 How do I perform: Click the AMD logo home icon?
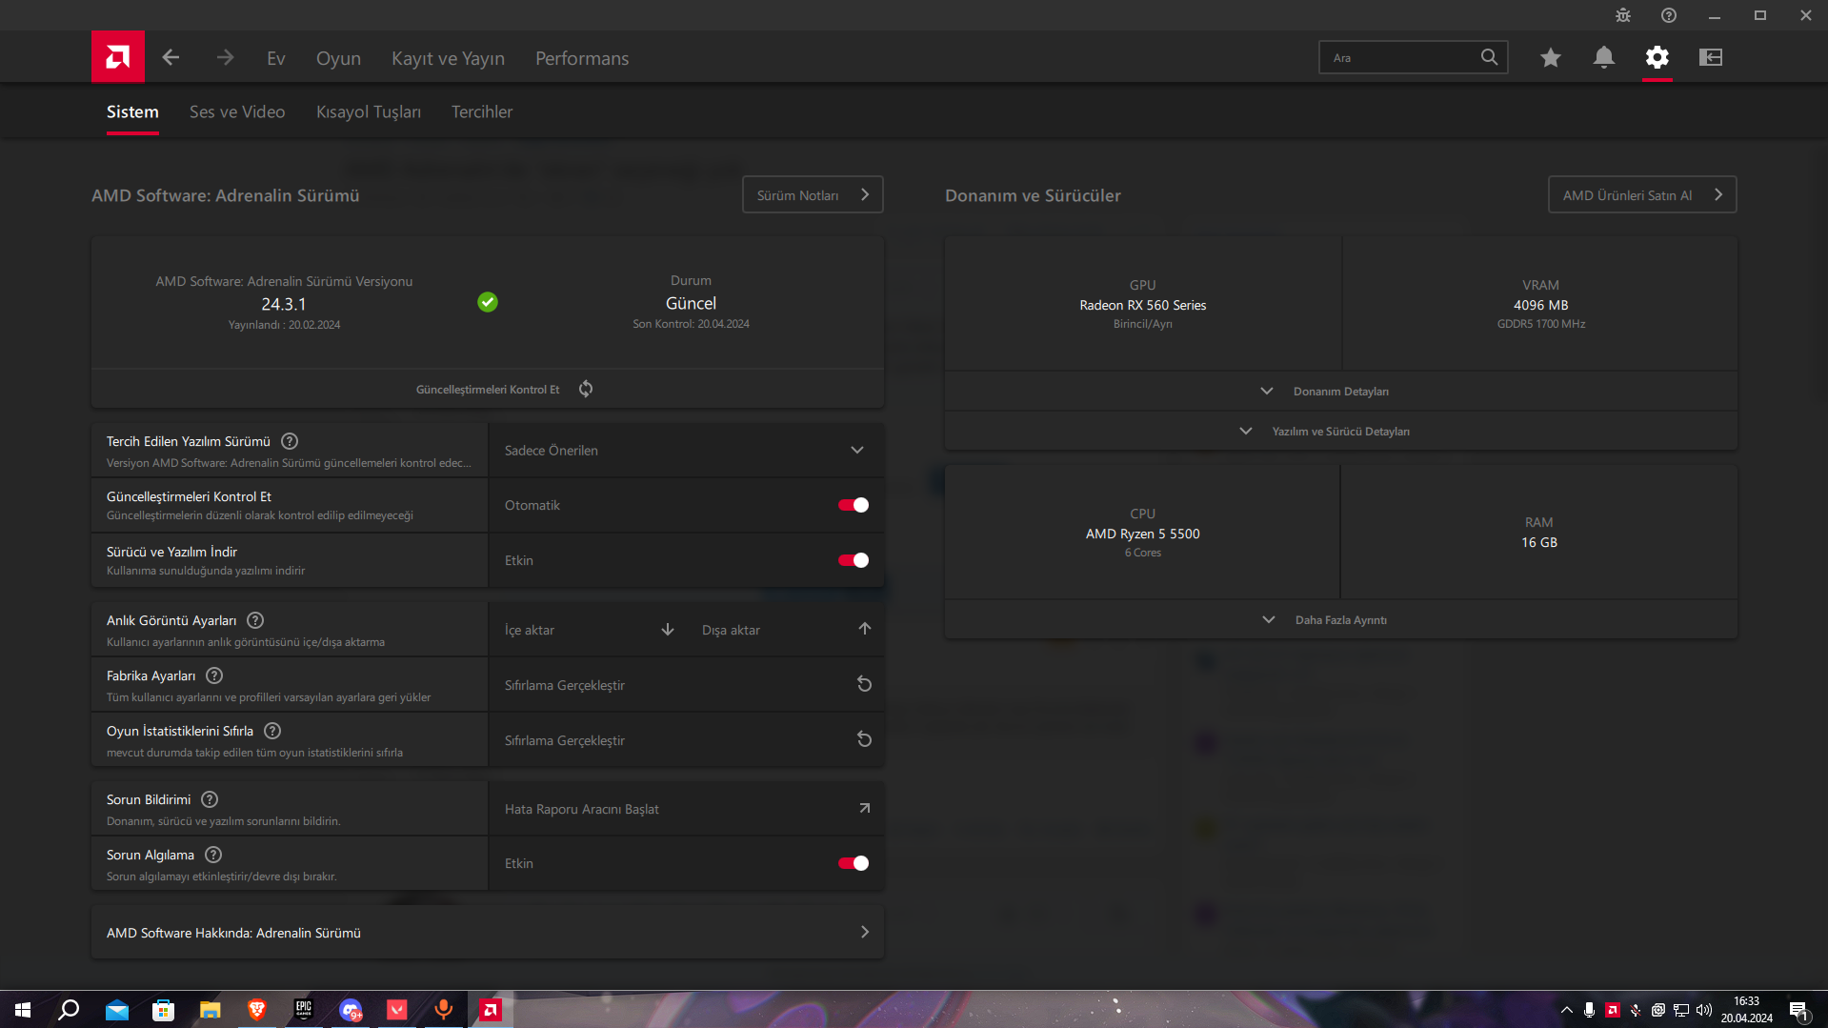coord(118,57)
